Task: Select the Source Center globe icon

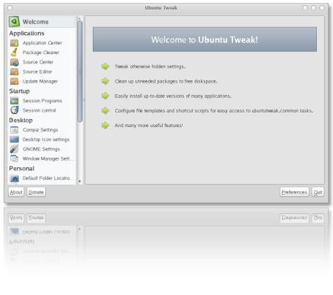Action: pyautogui.click(x=15, y=62)
